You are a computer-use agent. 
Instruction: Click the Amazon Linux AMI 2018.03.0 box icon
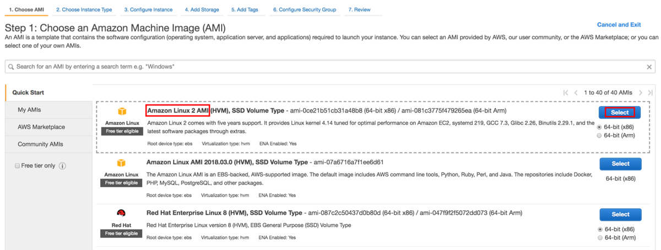pos(122,163)
